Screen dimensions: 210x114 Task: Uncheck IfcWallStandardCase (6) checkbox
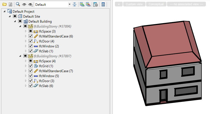coord(31,36)
